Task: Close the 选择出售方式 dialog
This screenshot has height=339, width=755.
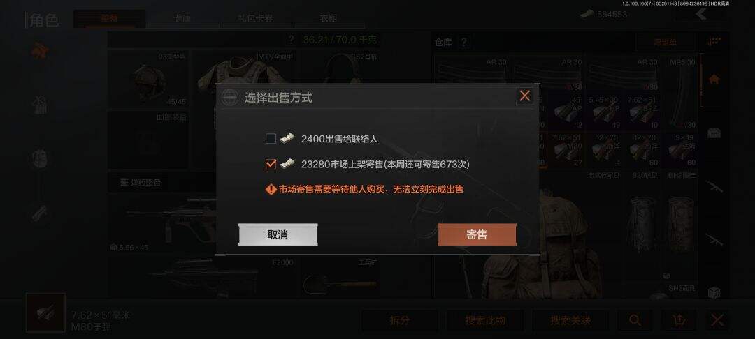Action: pyautogui.click(x=524, y=96)
